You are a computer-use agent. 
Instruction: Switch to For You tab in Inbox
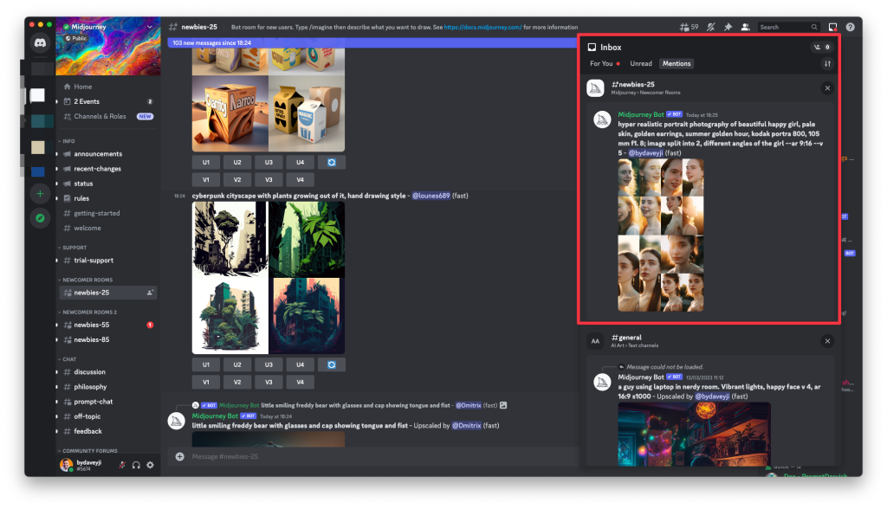(x=605, y=63)
